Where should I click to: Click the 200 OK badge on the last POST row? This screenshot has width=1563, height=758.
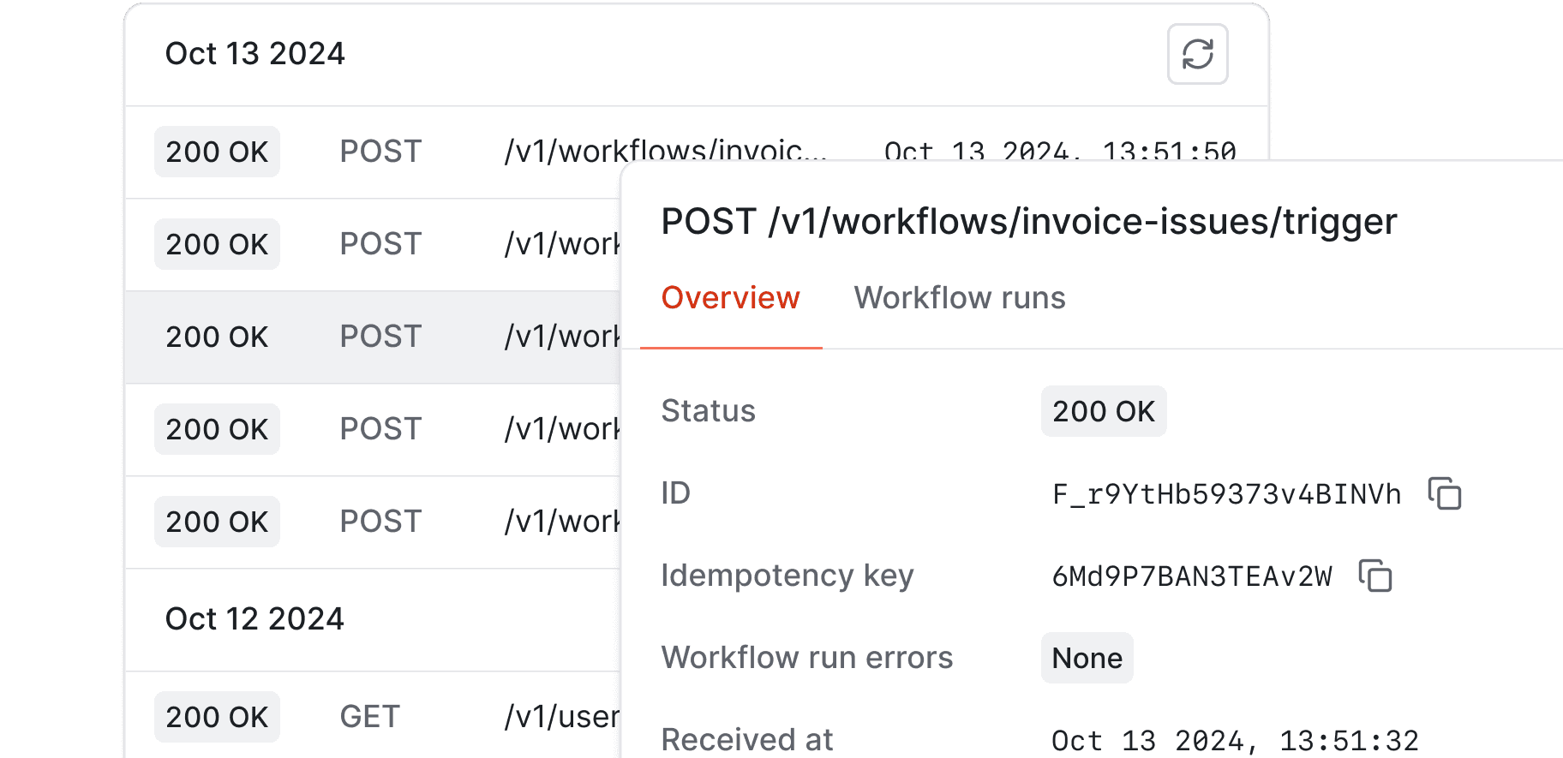[x=217, y=521]
